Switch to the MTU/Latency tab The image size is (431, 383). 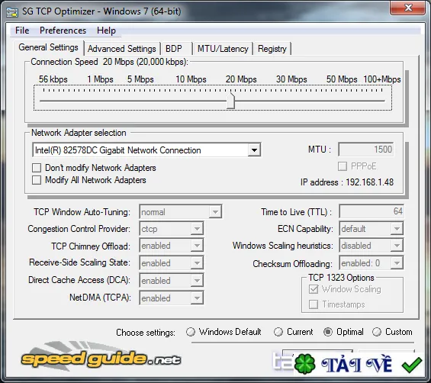(x=223, y=49)
